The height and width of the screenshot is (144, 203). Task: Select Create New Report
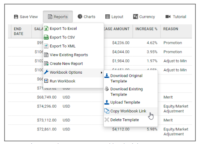73,63
